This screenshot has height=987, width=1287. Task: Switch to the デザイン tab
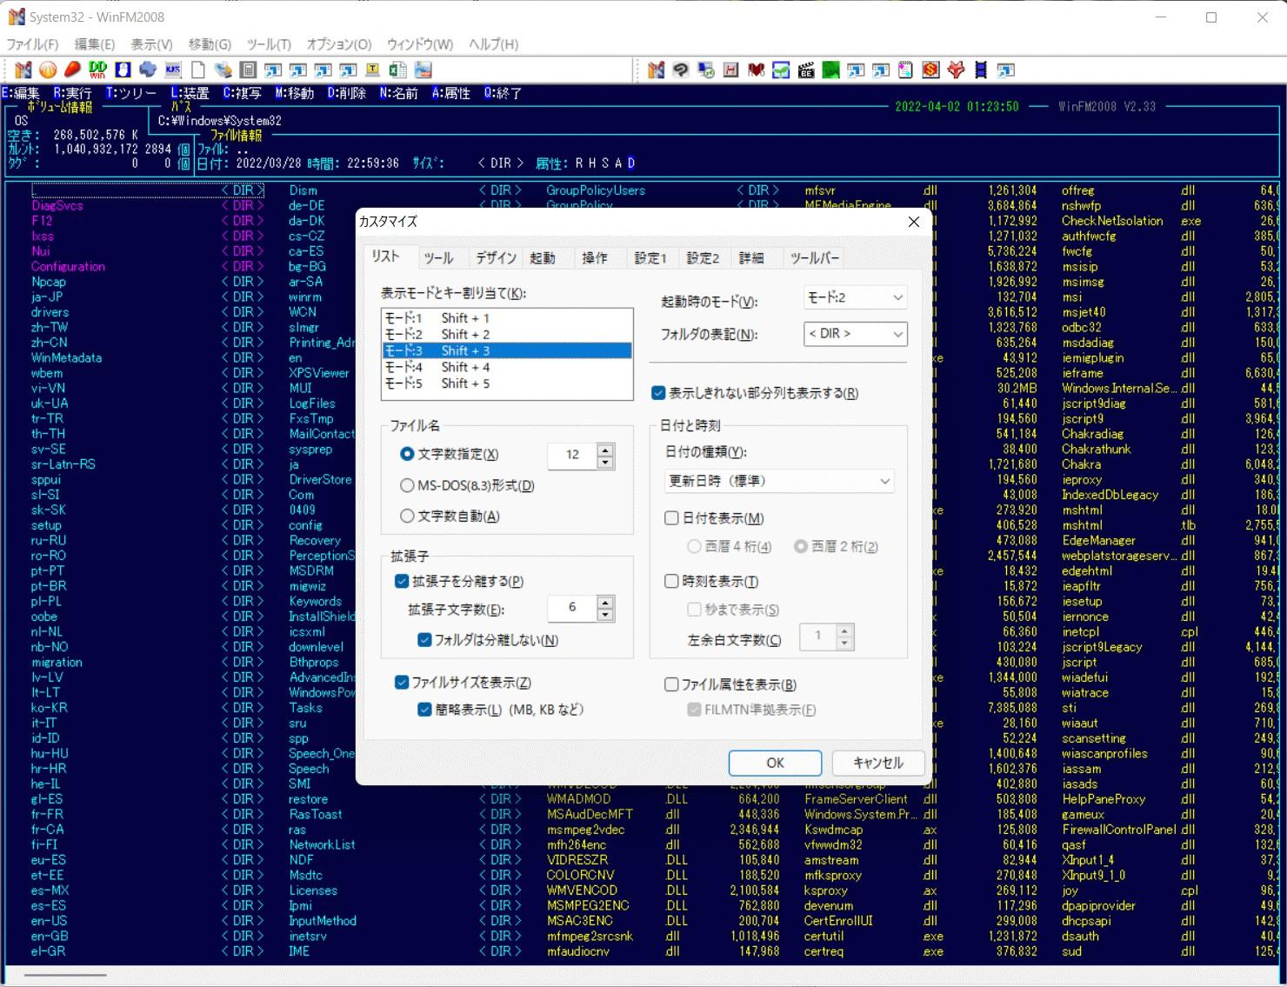click(x=496, y=257)
